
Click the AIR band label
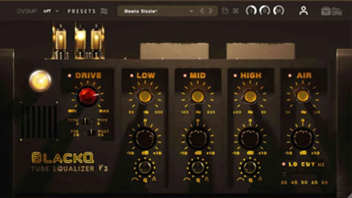coord(304,75)
